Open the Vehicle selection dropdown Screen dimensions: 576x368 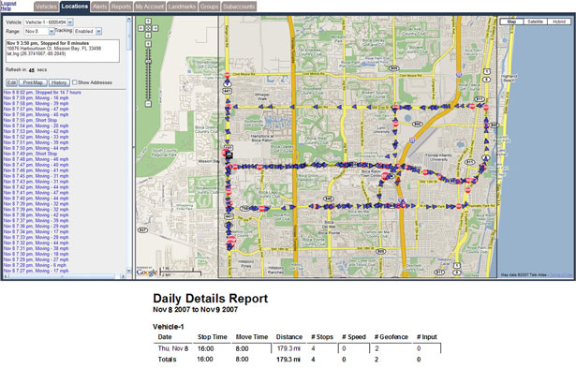point(70,22)
